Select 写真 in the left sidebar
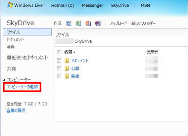 pyautogui.click(x=11, y=47)
